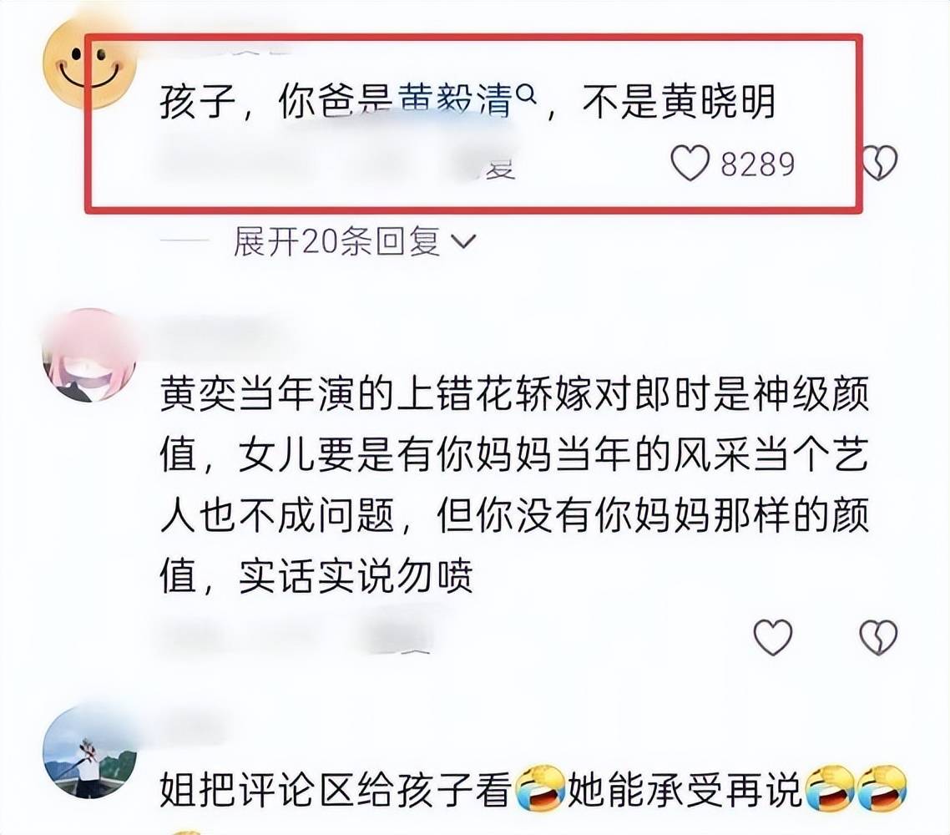Tap the 8289 like count
This screenshot has height=835, width=950.
click(x=757, y=164)
